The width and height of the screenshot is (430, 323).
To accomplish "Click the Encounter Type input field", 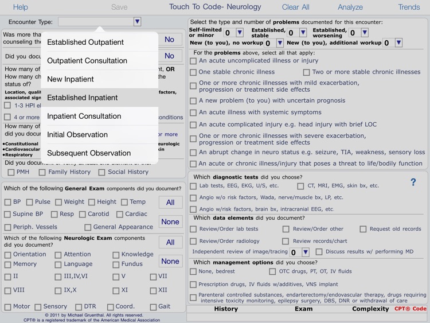I will (x=96, y=22).
